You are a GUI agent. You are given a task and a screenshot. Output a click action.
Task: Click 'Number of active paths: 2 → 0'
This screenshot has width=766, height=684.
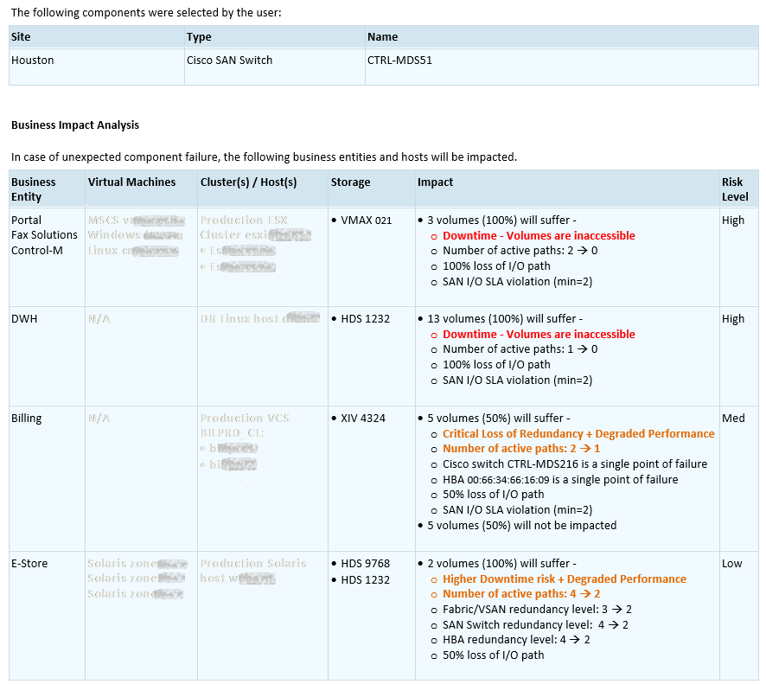520,251
